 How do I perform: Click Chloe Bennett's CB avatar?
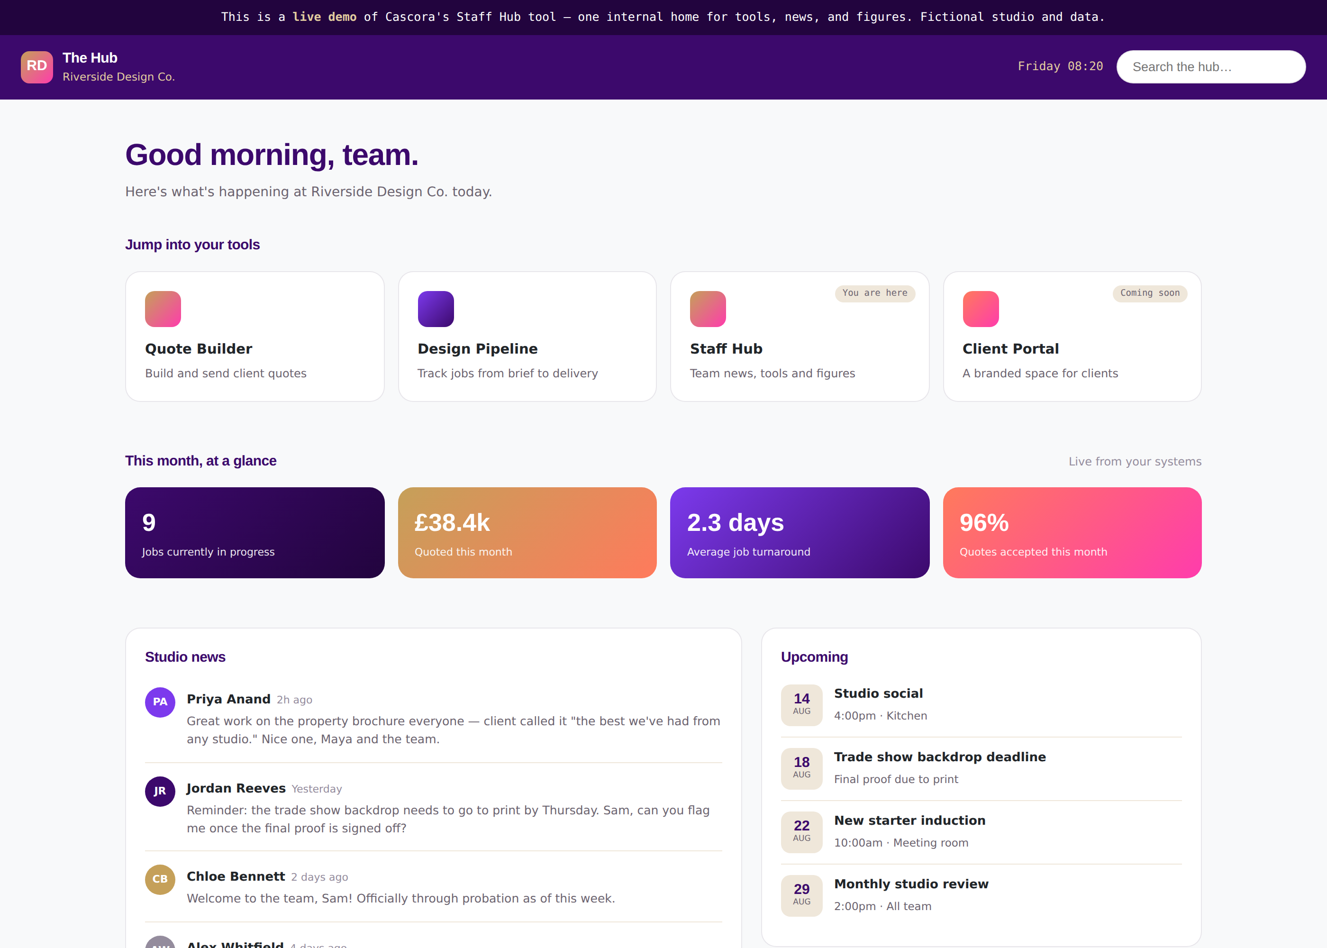tap(160, 879)
